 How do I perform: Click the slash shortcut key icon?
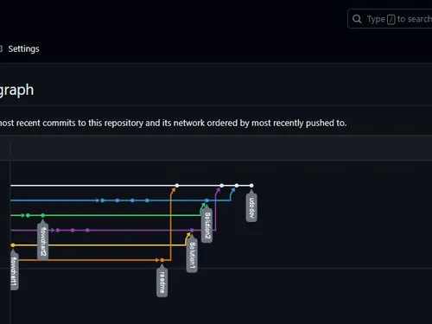pos(391,19)
